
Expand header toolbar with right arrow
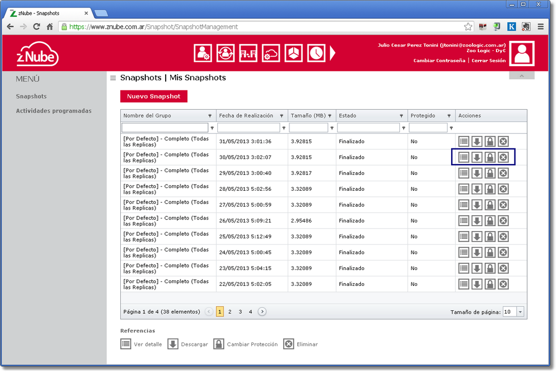(x=333, y=53)
